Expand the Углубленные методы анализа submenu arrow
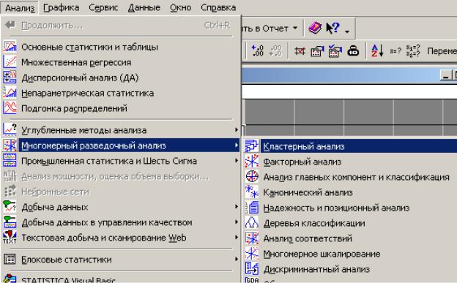This screenshot has height=283, width=457. click(237, 130)
